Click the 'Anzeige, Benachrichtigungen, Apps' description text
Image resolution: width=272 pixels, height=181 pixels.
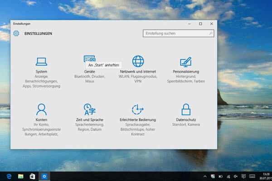point(41,81)
